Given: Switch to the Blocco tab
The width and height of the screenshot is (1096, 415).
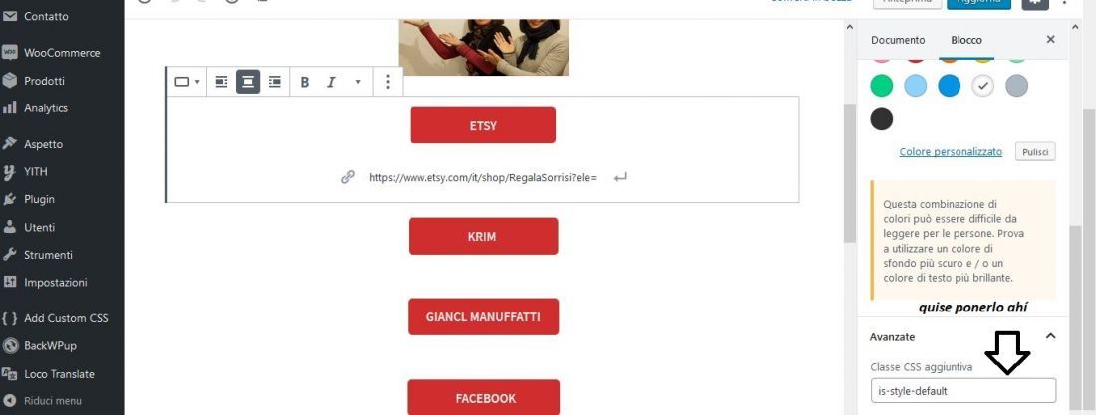Looking at the screenshot, I should pos(966,40).
